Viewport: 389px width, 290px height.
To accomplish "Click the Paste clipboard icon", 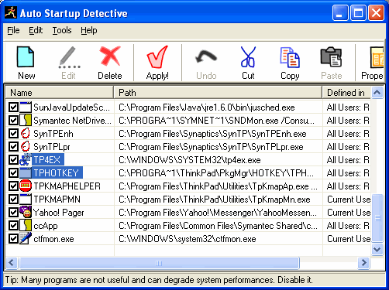I will [331, 56].
